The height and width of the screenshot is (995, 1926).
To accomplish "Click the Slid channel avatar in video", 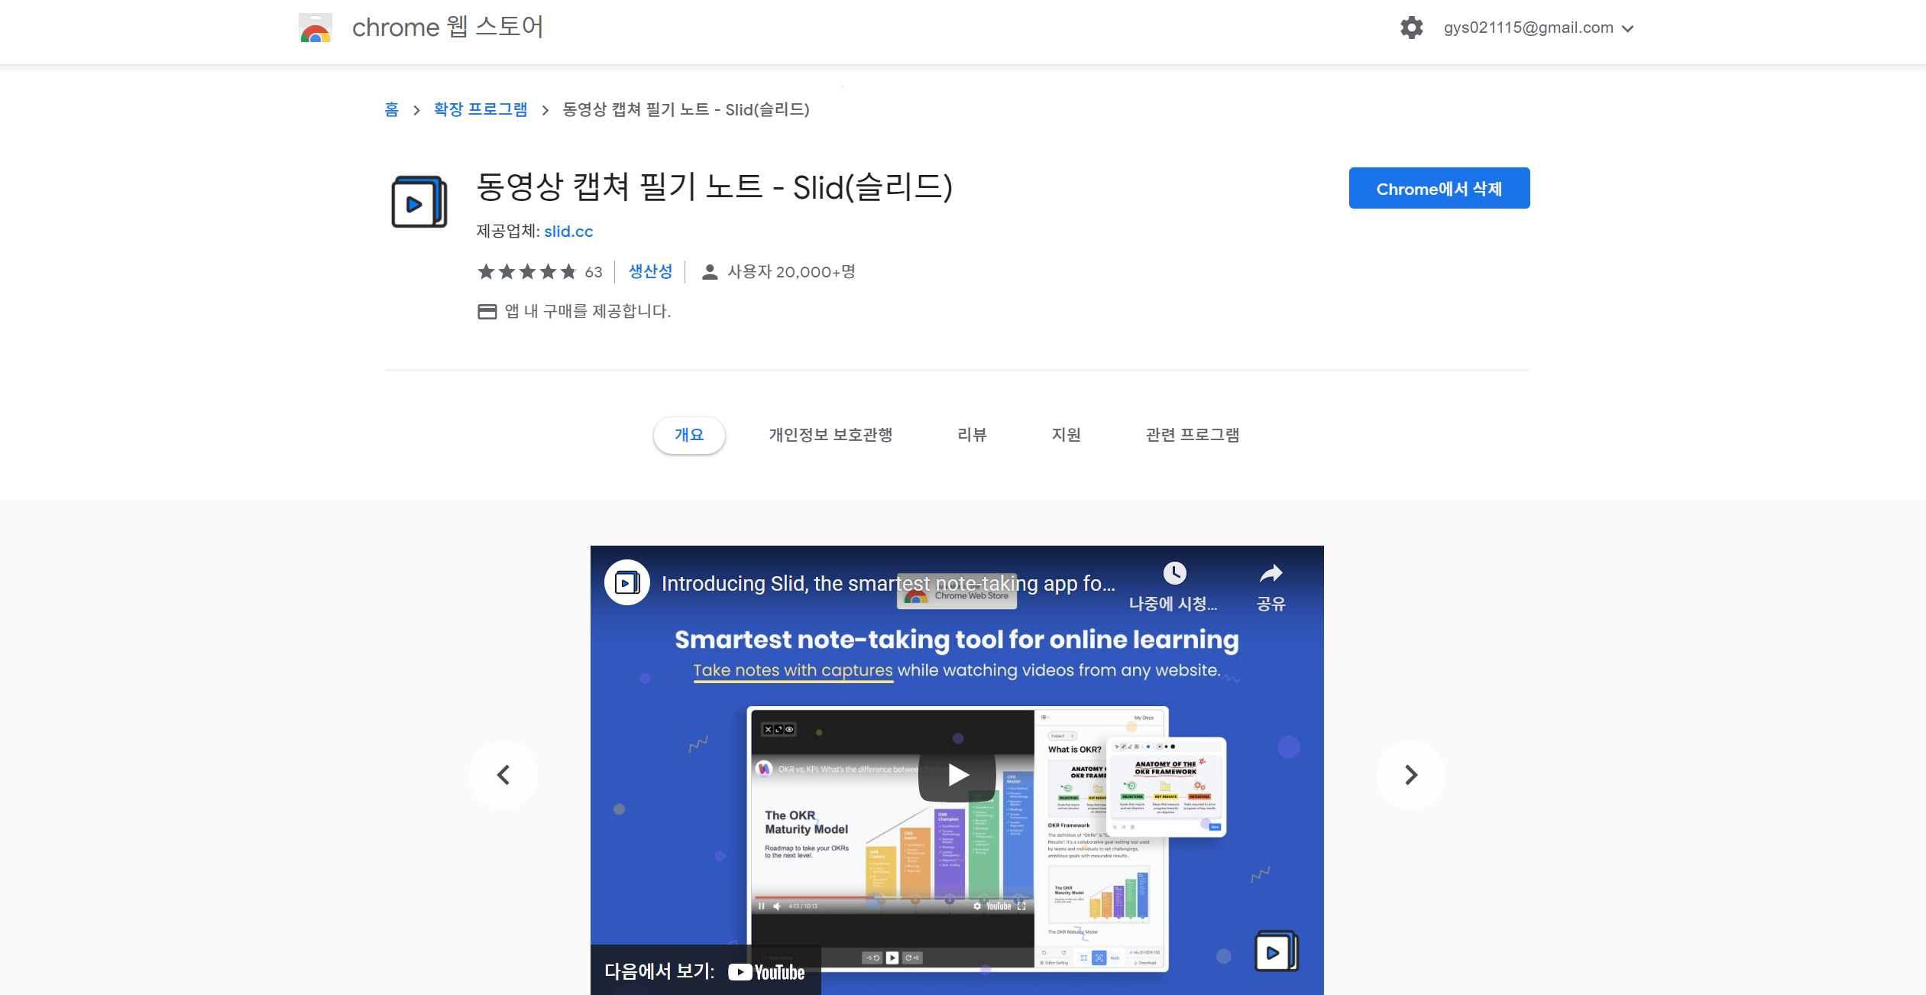I will coord(626,583).
